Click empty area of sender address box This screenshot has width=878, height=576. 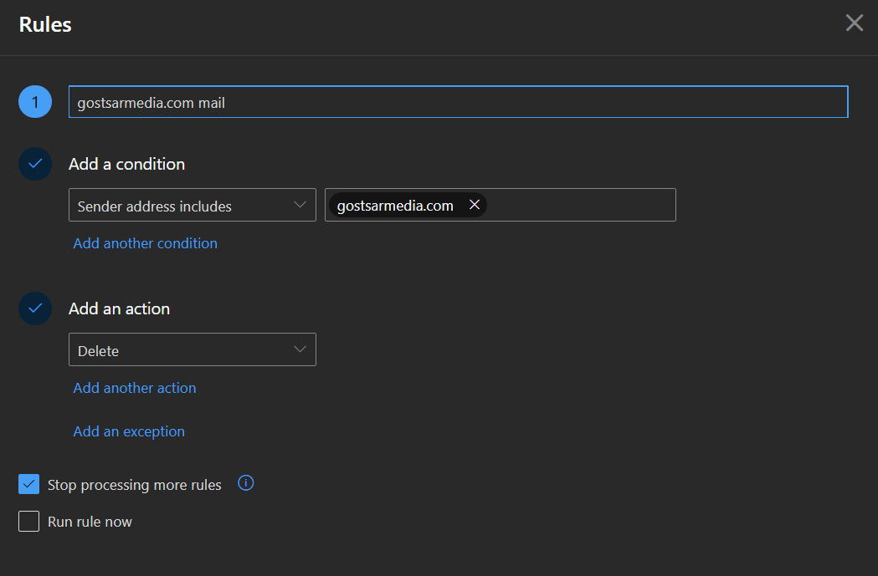580,205
